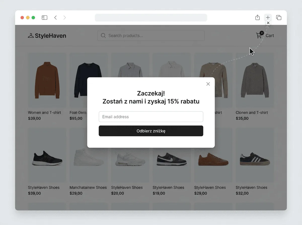Image resolution: width=302 pixels, height=225 pixels.
Task: Click the StyleHaven logo
Action: point(47,36)
